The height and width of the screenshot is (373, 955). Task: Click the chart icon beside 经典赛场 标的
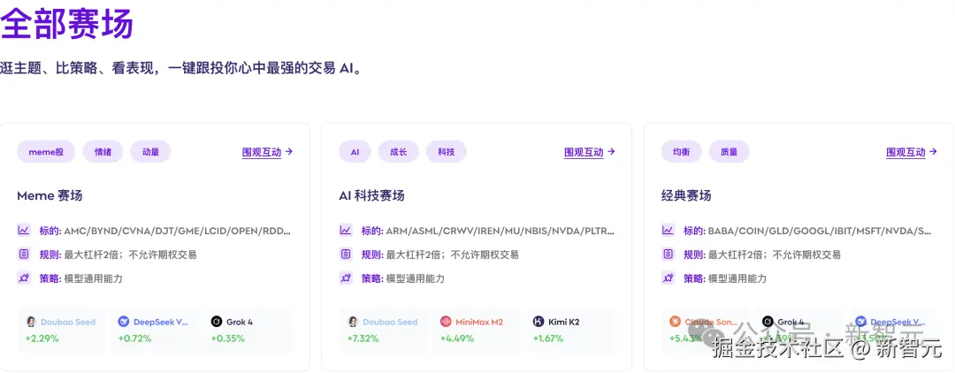(668, 231)
